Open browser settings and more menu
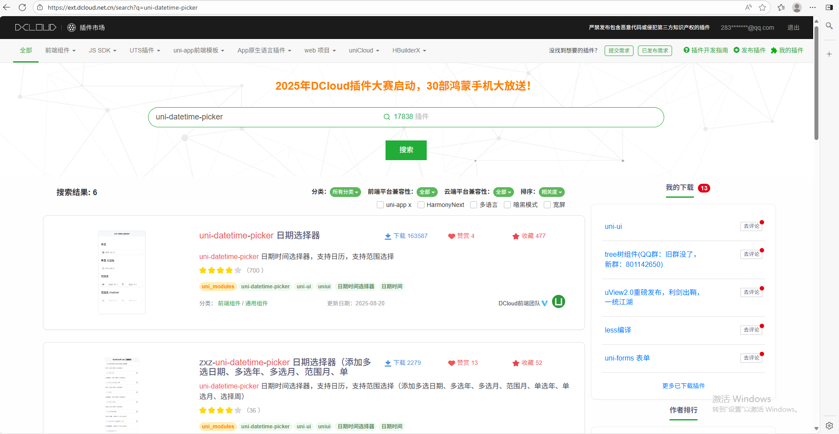The image size is (839, 434). tap(813, 7)
